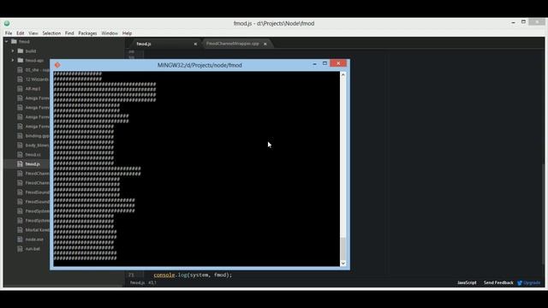The height and width of the screenshot is (308, 548).
Task: Open the Find menu
Action: (69, 33)
